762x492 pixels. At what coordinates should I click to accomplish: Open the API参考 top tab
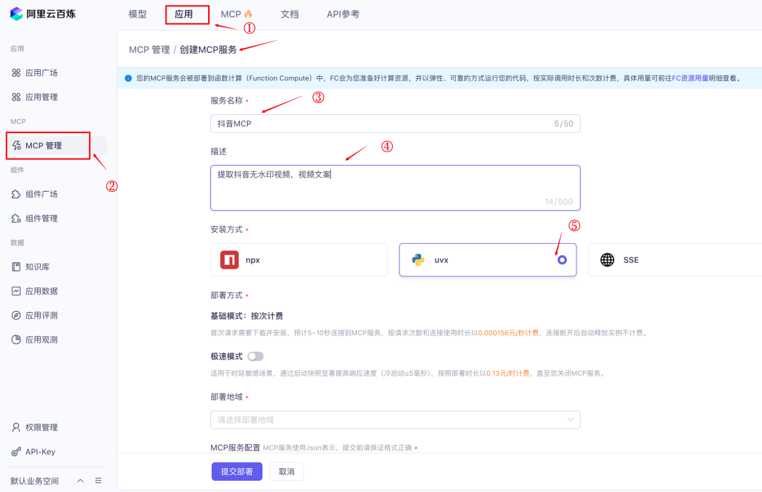click(343, 14)
